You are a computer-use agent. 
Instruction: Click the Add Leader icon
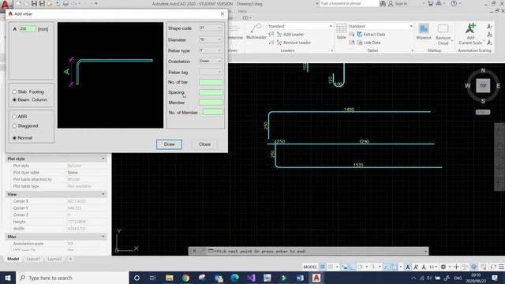pyautogui.click(x=279, y=35)
